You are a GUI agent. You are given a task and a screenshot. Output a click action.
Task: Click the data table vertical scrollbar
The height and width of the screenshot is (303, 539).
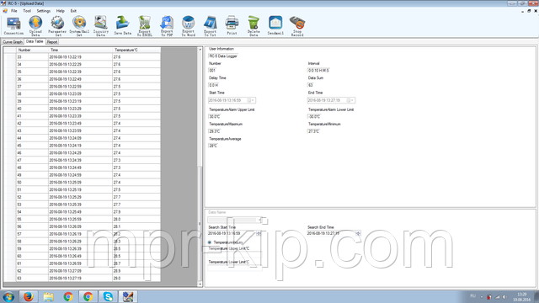coord(200,167)
